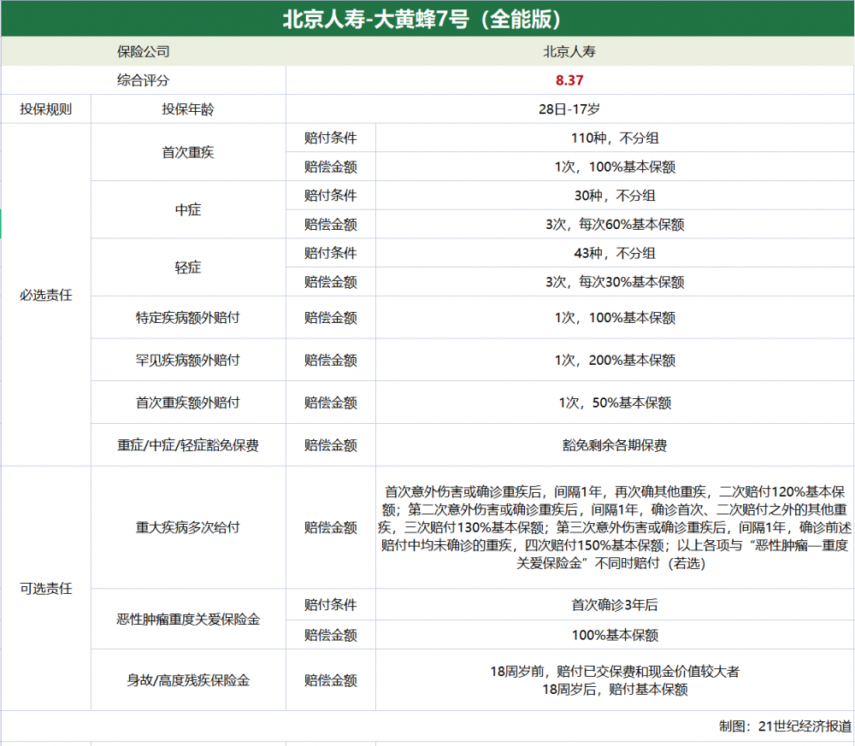
Task: Click 赔偿金额 in the 罕见疾病额外赔付 row
Action: click(330, 361)
